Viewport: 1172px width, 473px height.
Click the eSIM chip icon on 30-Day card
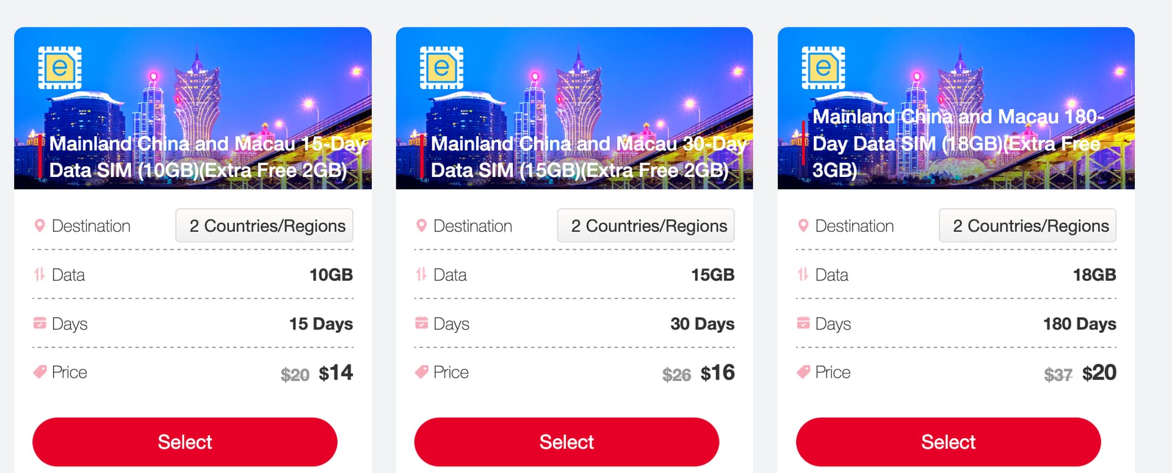(441, 68)
